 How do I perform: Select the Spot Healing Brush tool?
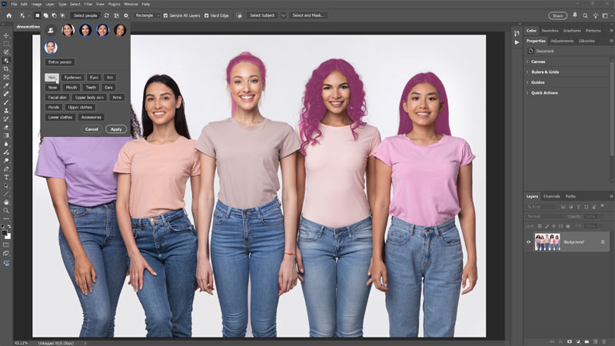(6, 94)
